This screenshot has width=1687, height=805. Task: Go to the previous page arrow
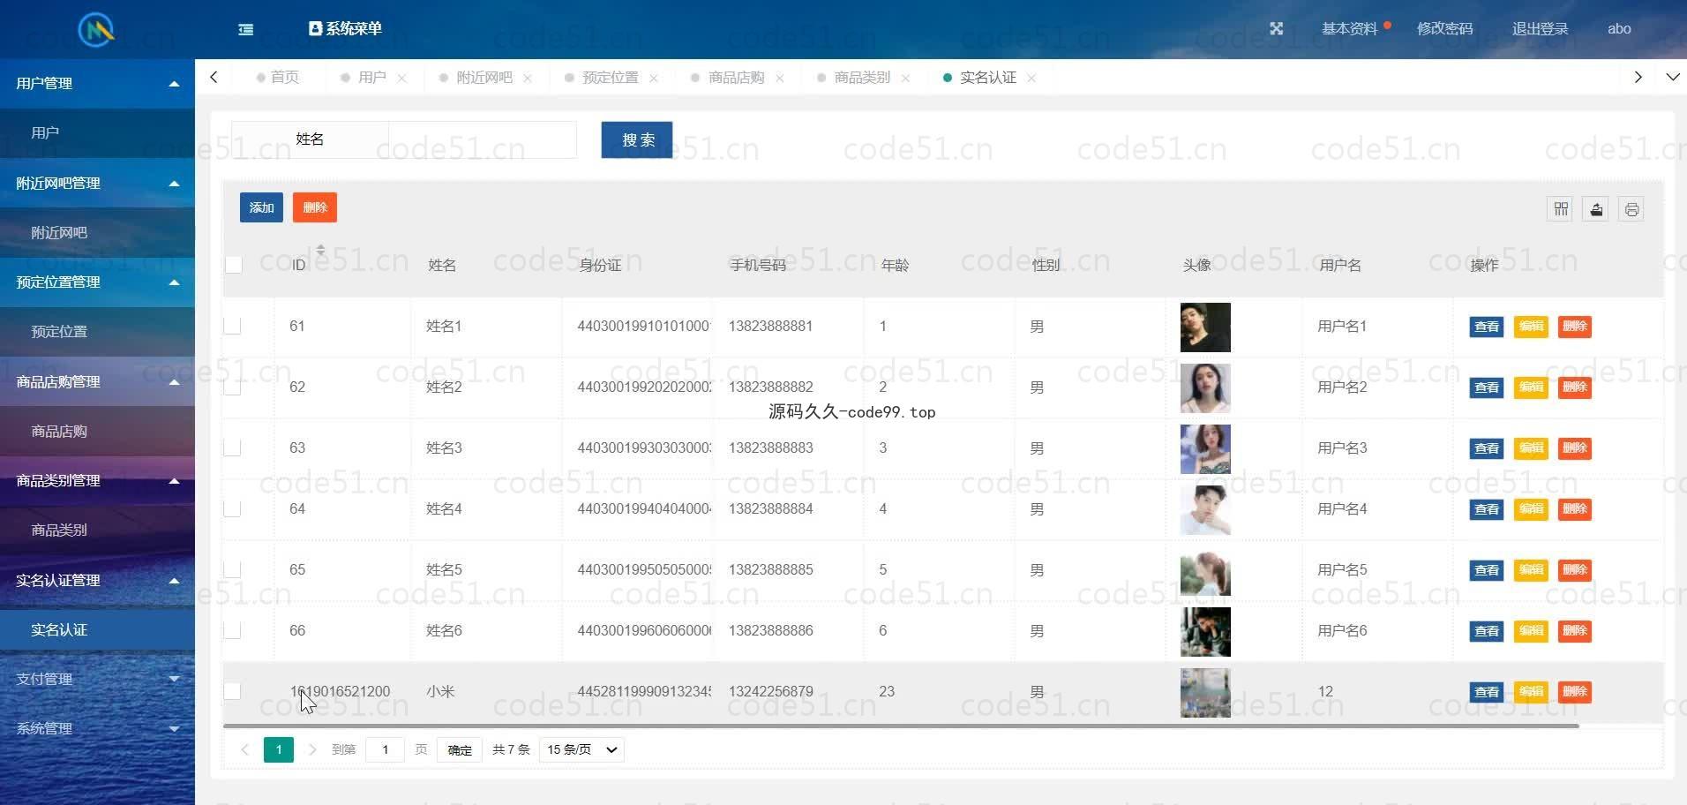click(244, 749)
